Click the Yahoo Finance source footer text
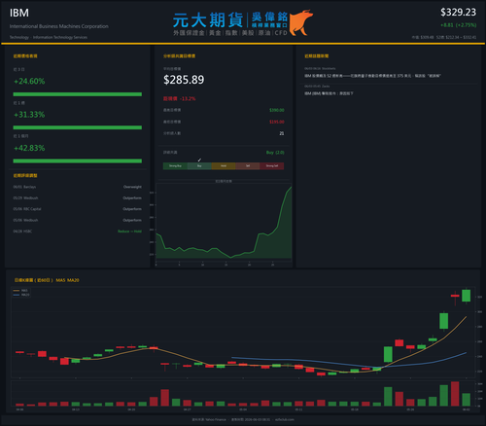The image size is (486, 426). pyautogui.click(x=209, y=419)
